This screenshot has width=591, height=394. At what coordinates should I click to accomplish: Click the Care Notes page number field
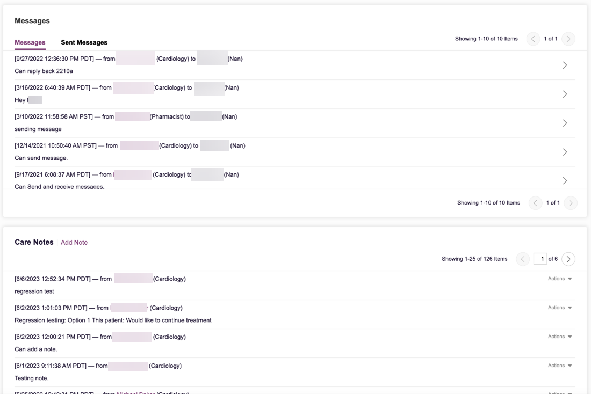point(540,259)
